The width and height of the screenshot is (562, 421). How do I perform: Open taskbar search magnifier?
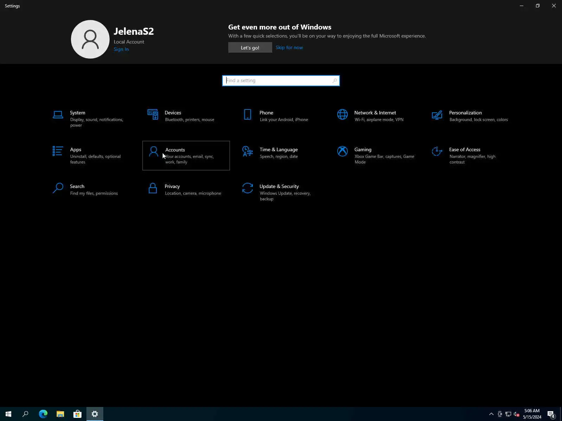25,414
